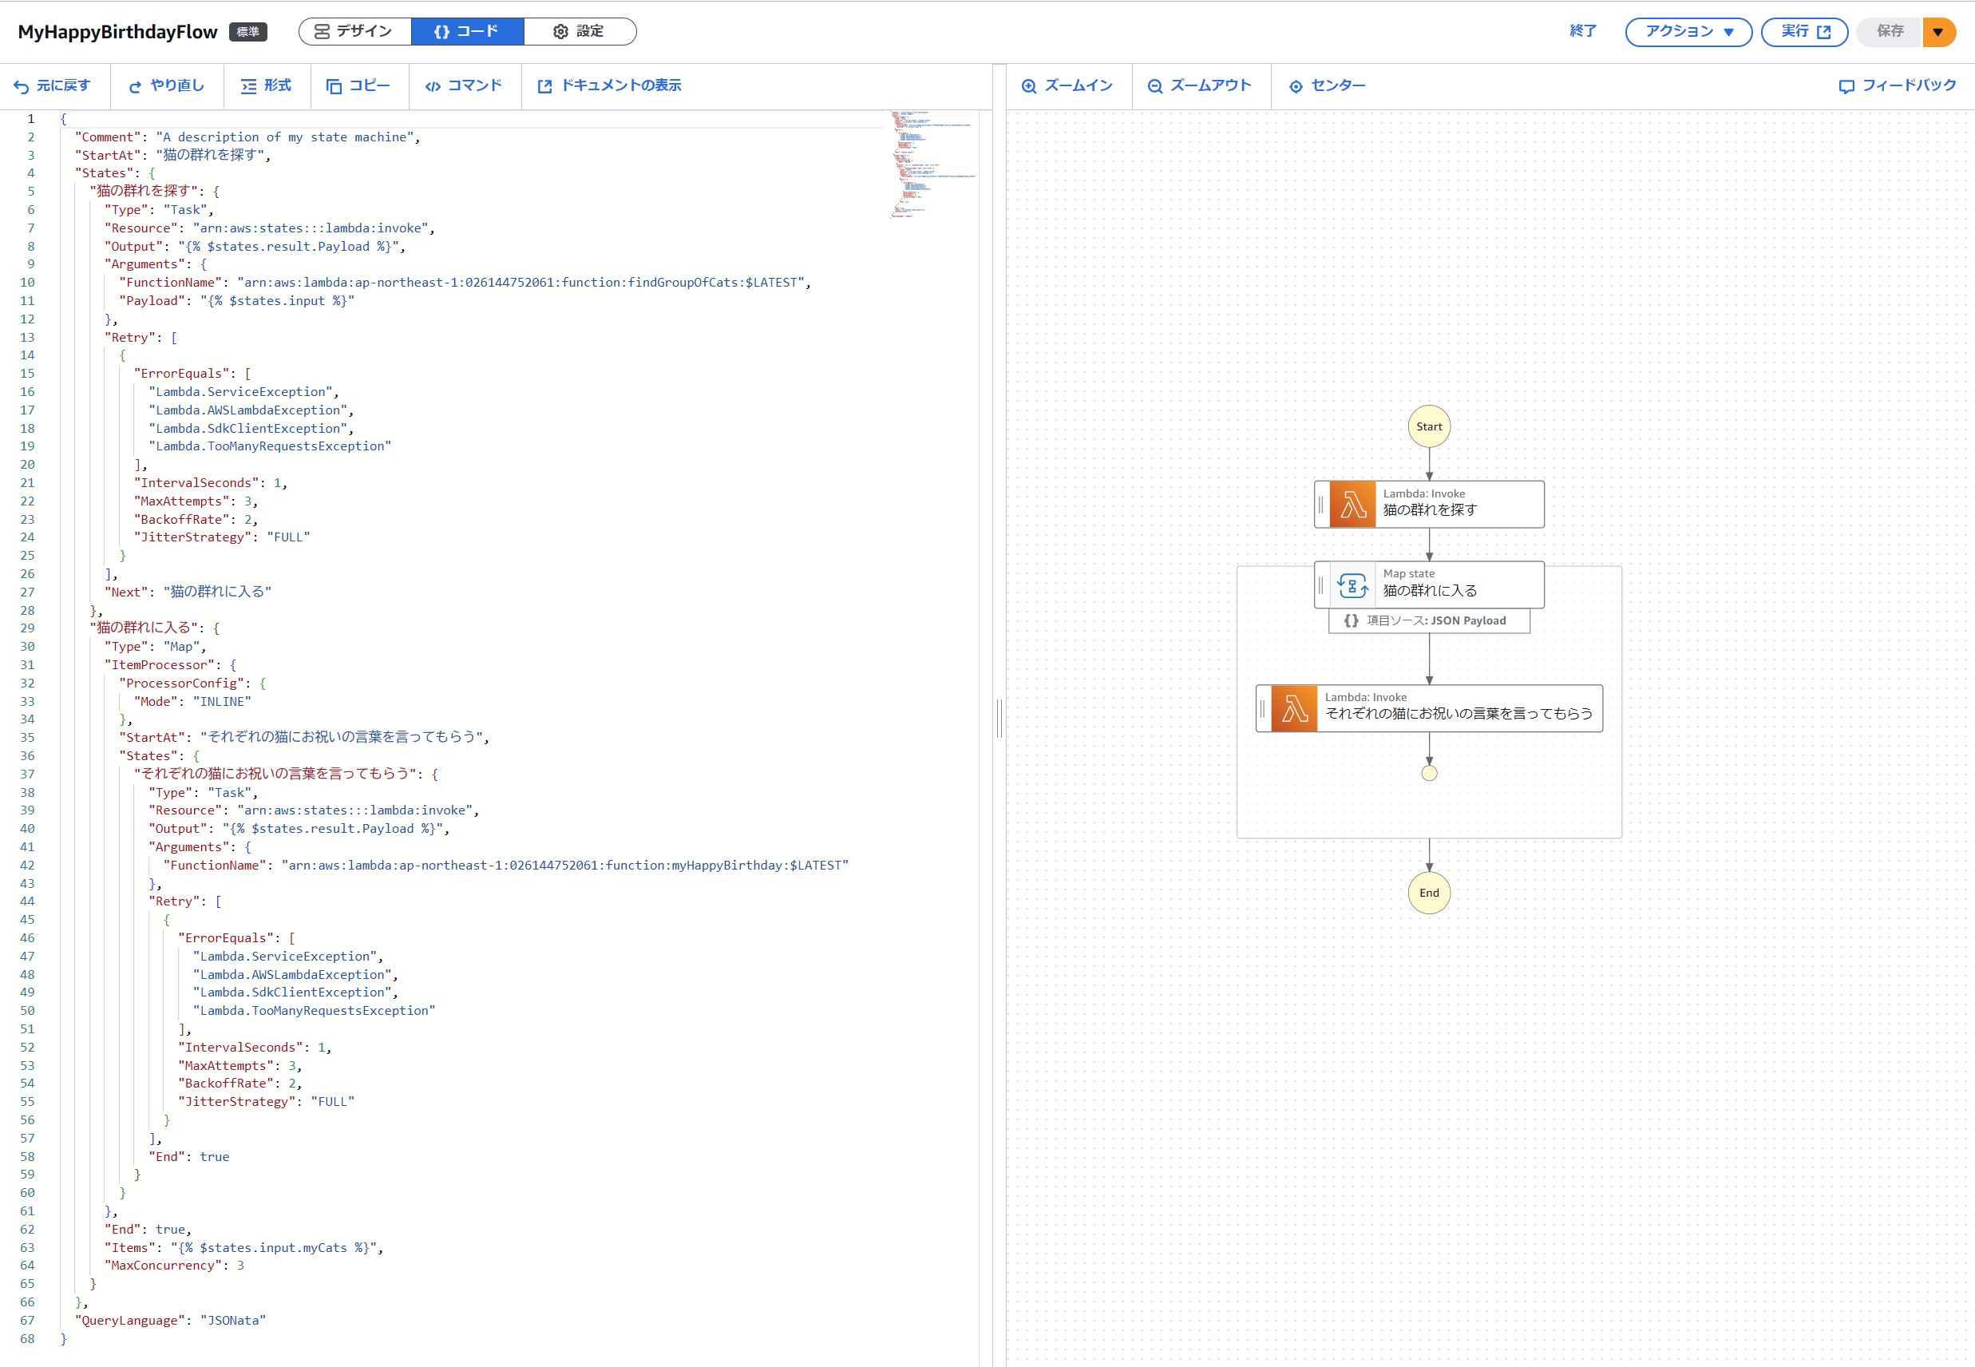Click the myHappyBirthday FunctionName ARN value
The height and width of the screenshot is (1367, 1975).
pos(565,865)
